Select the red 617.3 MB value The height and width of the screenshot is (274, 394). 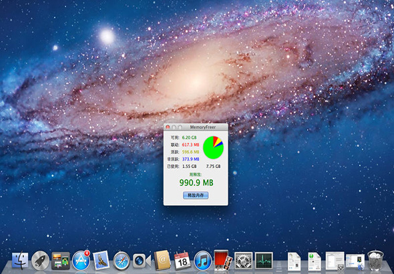(x=190, y=145)
